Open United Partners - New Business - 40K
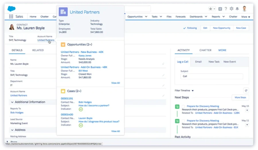The height and width of the screenshot is (150, 258). coord(82,52)
